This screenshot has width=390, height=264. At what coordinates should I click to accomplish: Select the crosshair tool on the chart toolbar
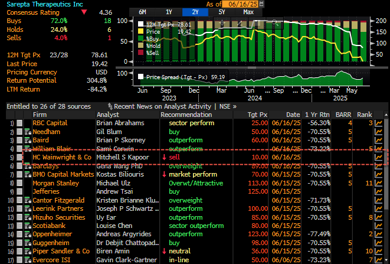pyautogui.click(x=222, y=23)
